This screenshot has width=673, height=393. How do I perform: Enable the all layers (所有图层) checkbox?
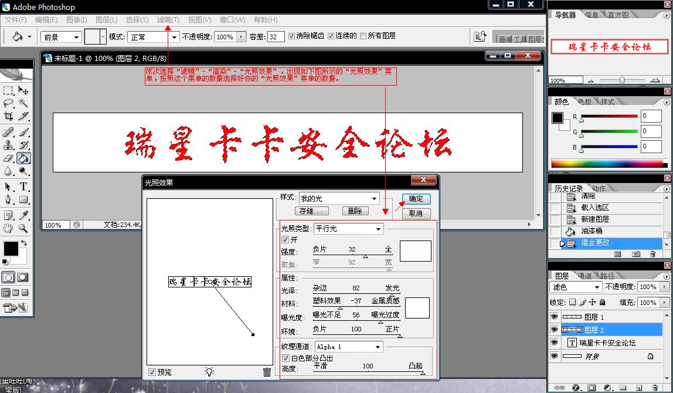[x=363, y=36]
